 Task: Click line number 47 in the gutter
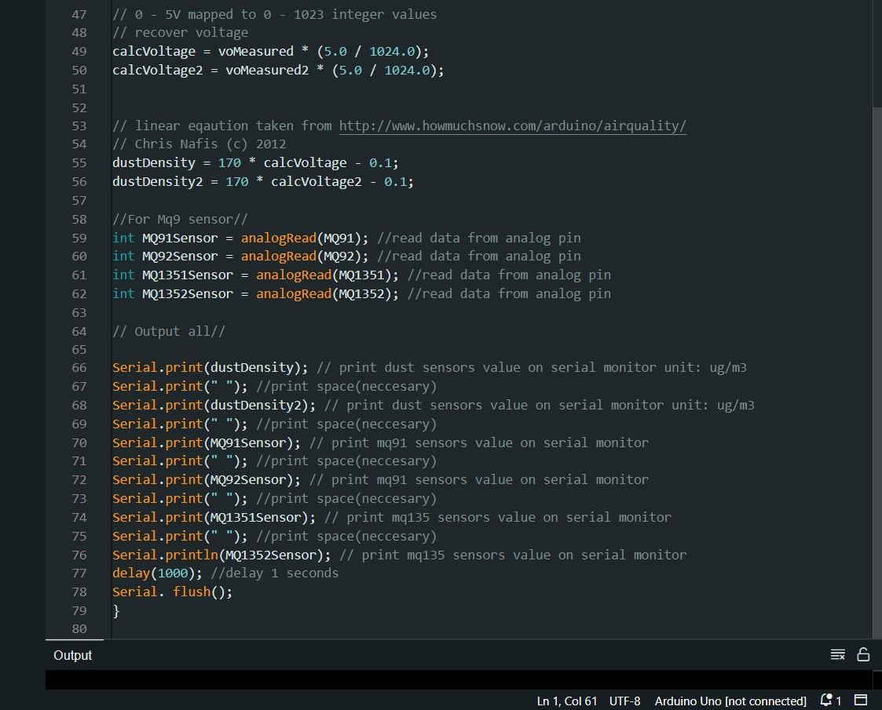(79, 14)
